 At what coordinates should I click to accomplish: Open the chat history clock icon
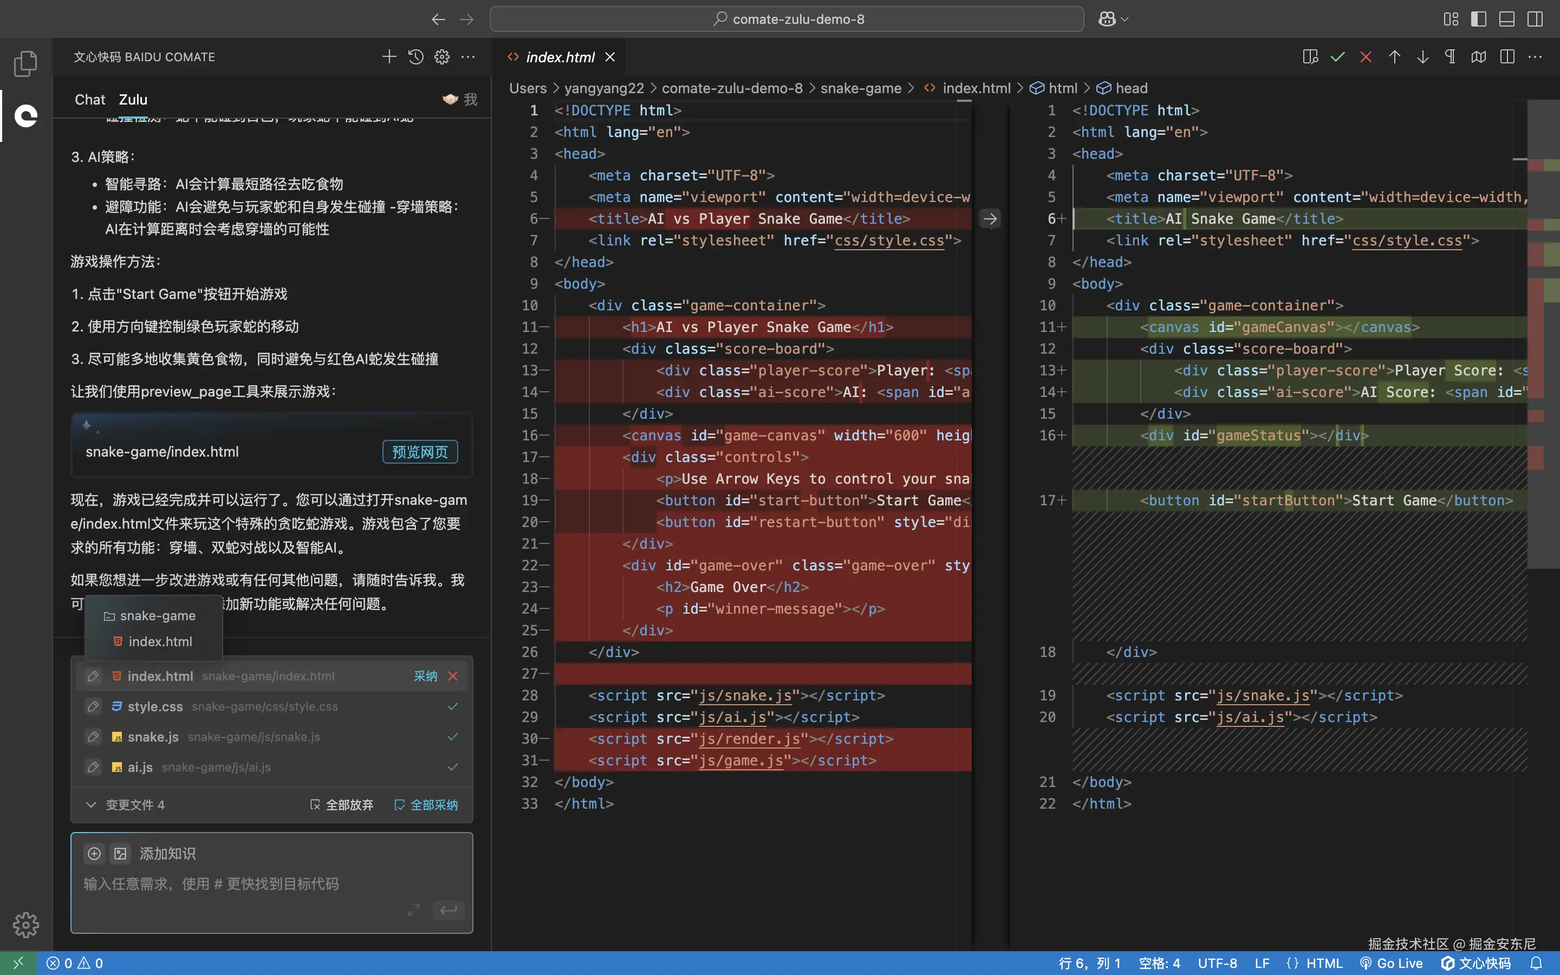(416, 57)
